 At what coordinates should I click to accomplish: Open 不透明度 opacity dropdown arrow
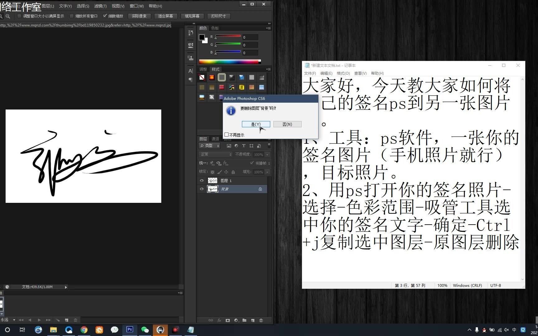267,154
